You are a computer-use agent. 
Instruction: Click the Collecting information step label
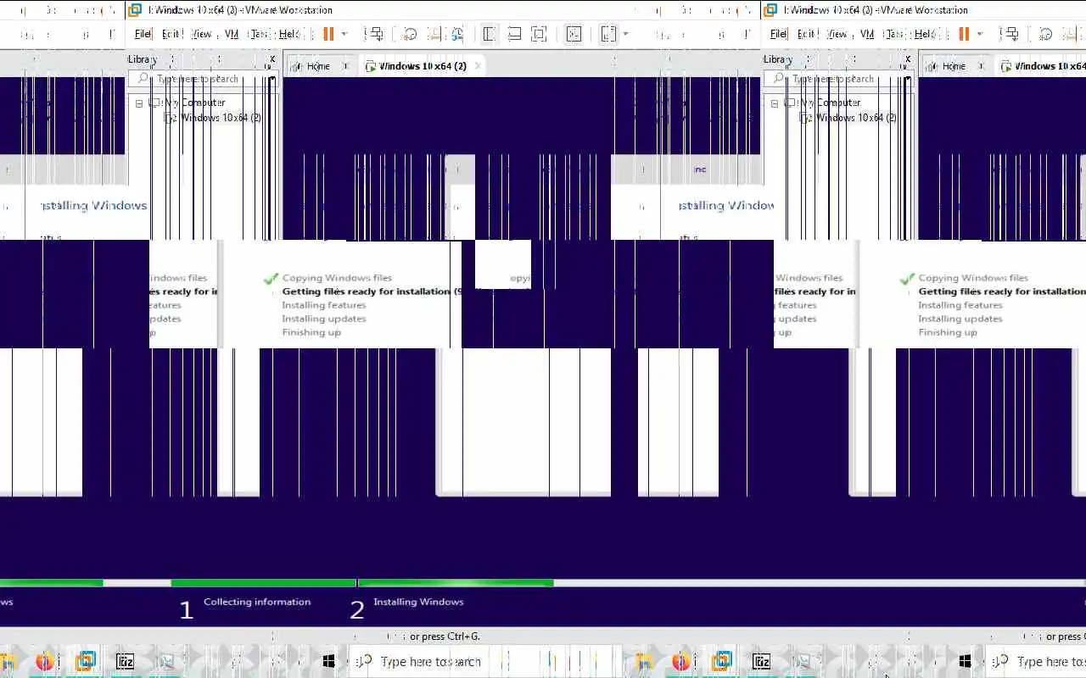coord(257,602)
